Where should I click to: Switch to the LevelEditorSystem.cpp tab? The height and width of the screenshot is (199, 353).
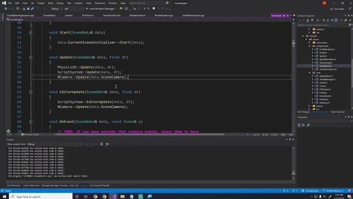click(x=193, y=15)
